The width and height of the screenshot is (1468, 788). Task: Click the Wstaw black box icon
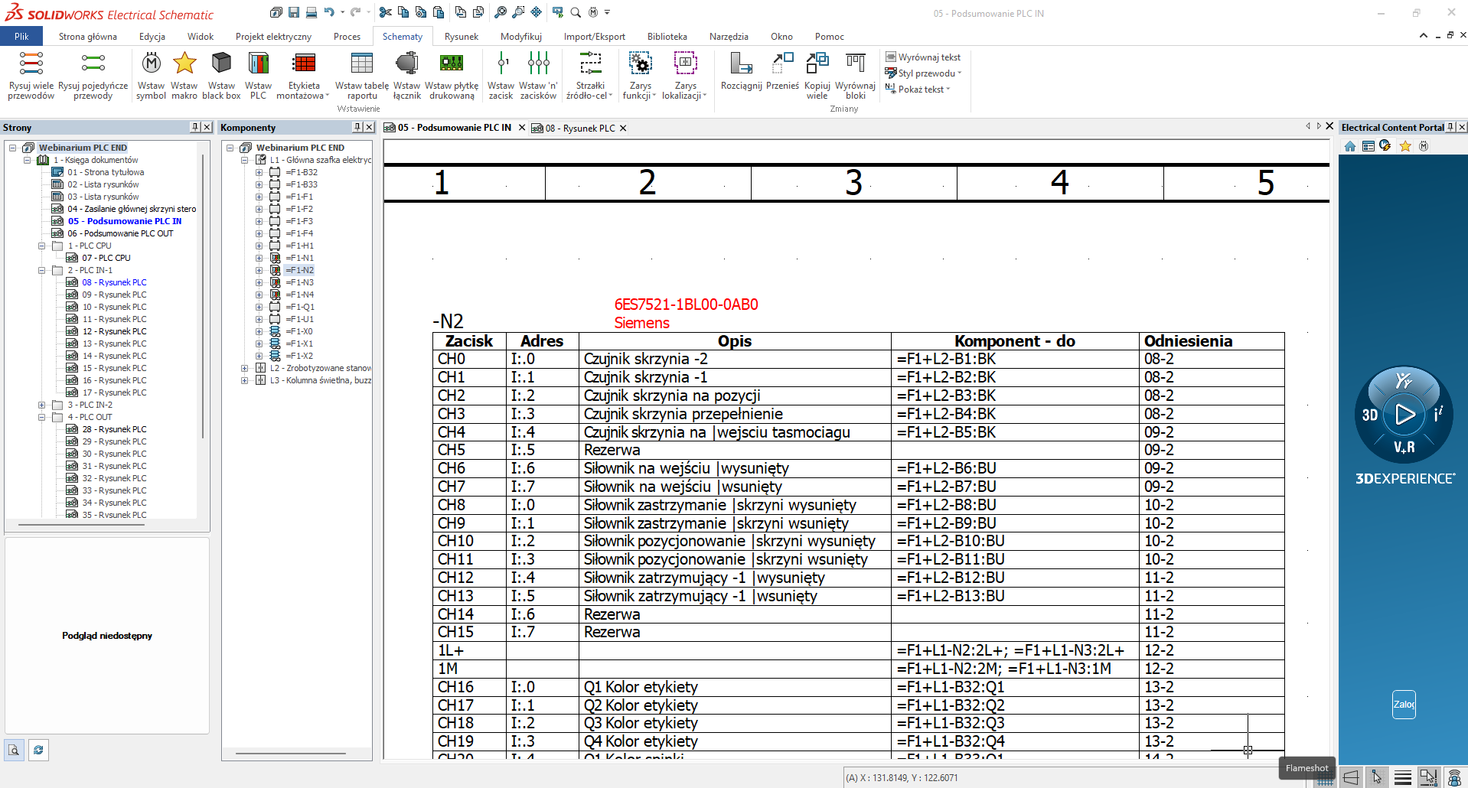pyautogui.click(x=221, y=63)
